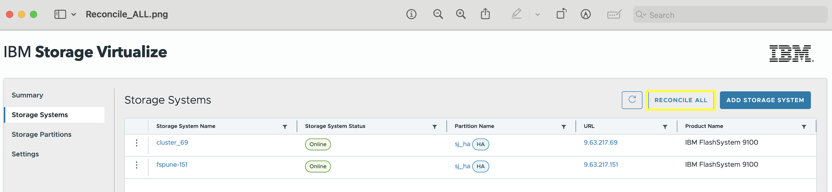
Task: Open the row actions menu for fspune-151
Action: point(137,165)
